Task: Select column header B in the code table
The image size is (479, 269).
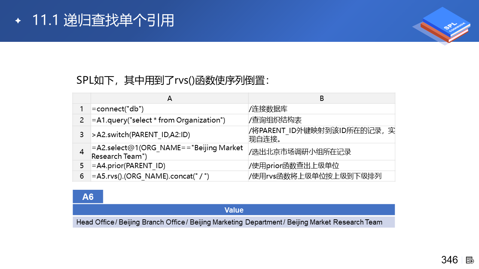Action: click(322, 98)
